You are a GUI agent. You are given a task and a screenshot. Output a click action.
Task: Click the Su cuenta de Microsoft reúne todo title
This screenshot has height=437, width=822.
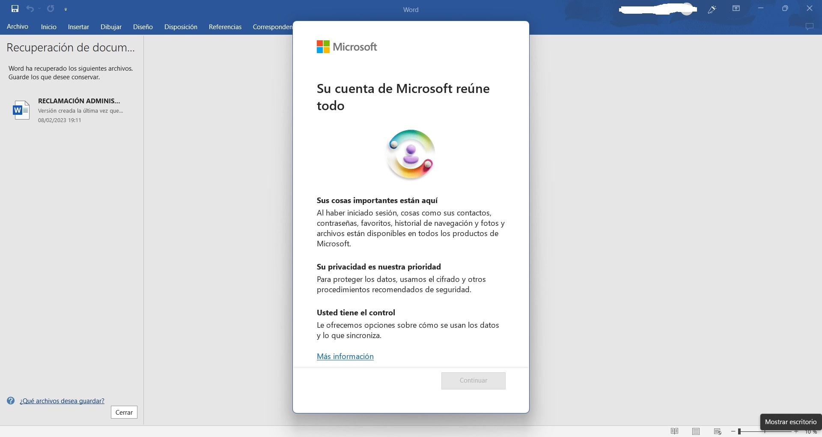[x=403, y=97]
